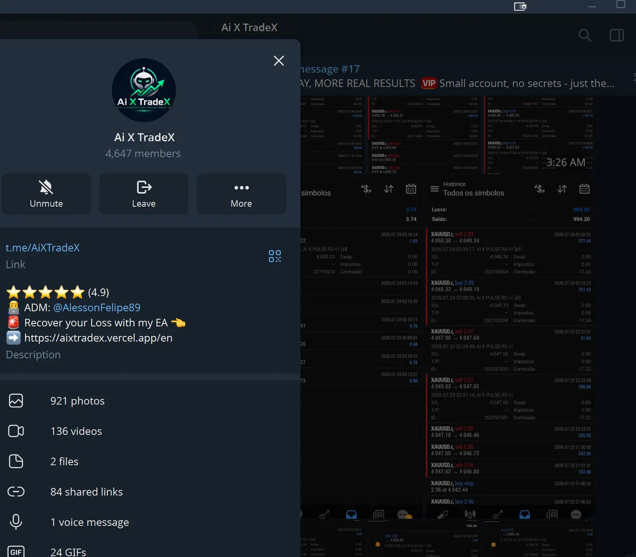Open the pinned message #17 banner
Viewport: 636px width, 557px height.
point(458,76)
